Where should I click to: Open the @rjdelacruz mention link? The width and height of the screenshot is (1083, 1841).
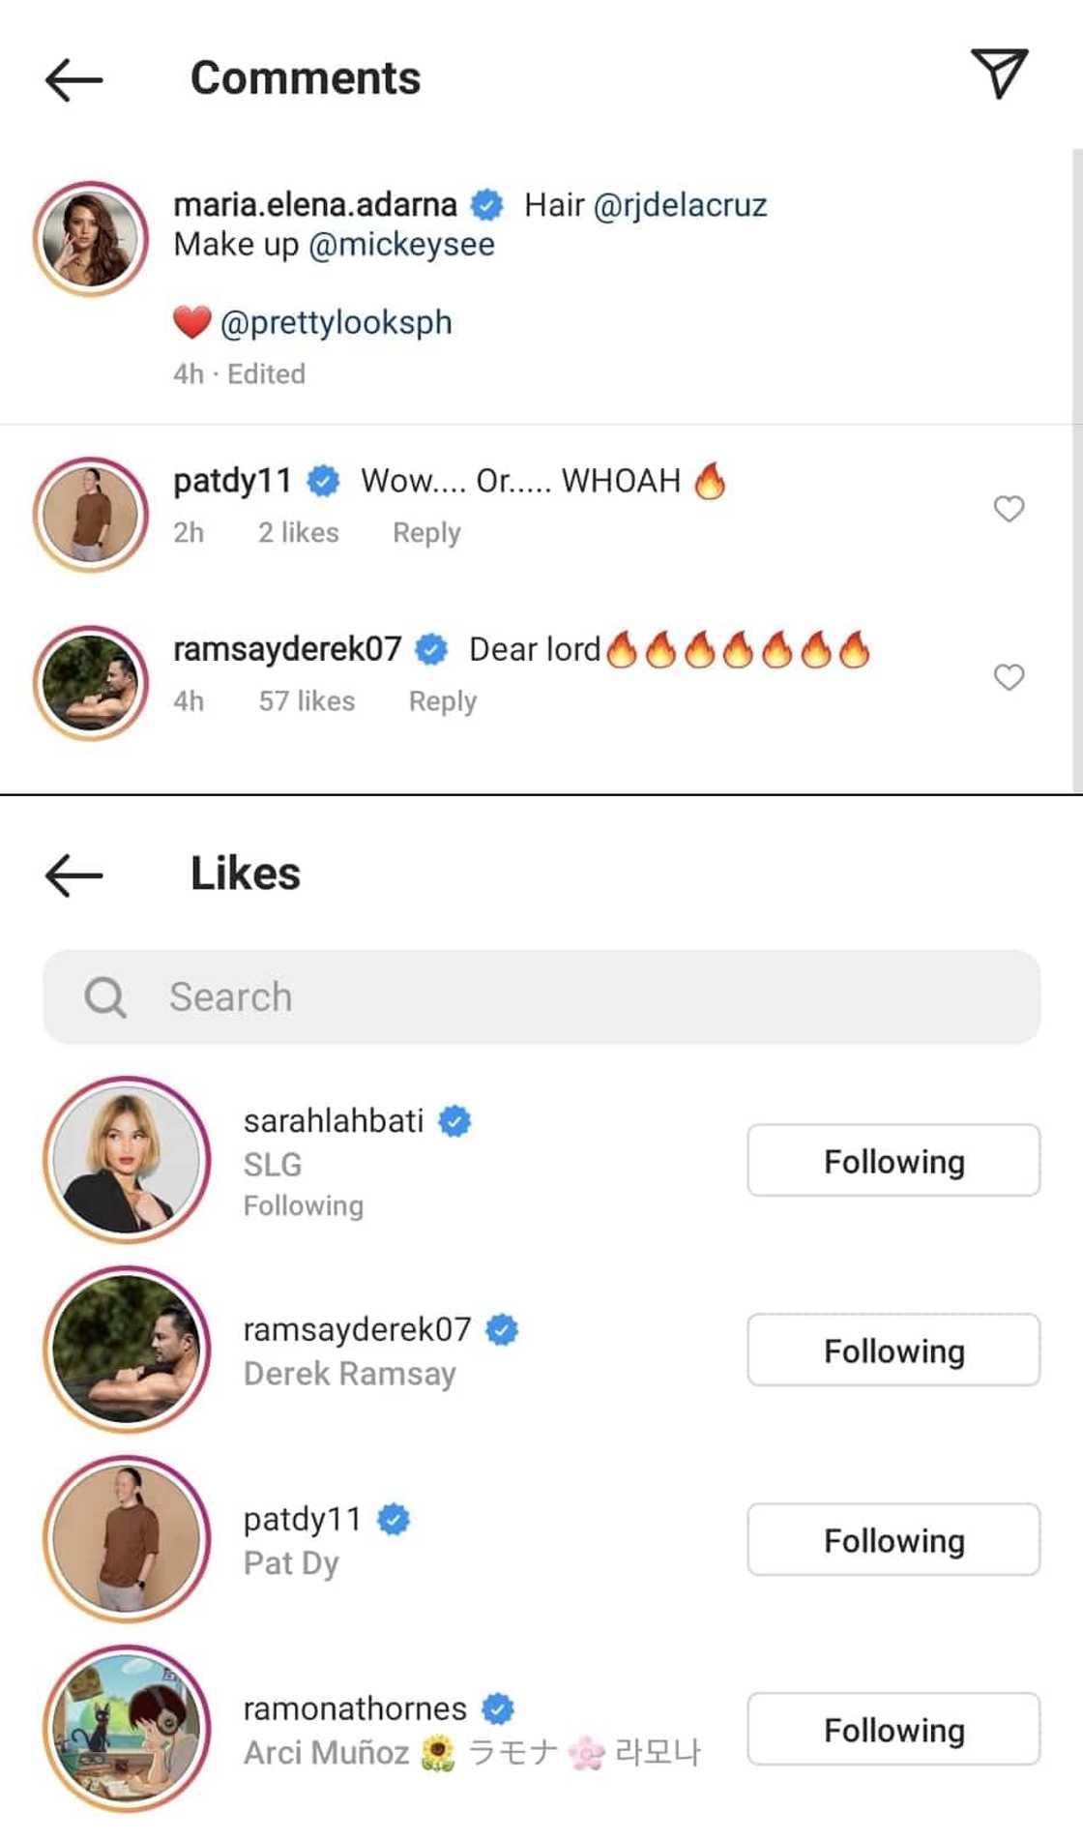pos(680,205)
